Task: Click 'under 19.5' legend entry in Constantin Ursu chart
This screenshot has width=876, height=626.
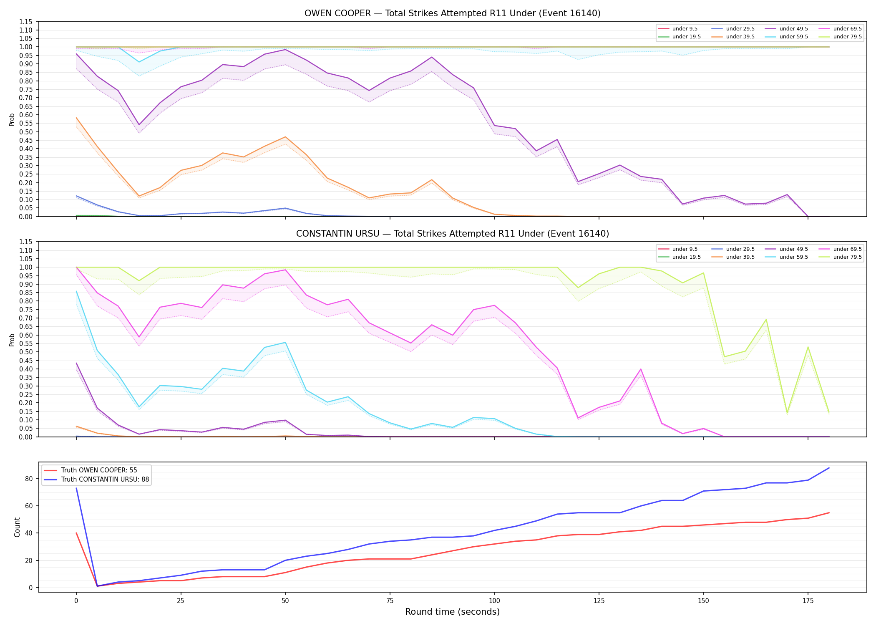Action: click(679, 257)
